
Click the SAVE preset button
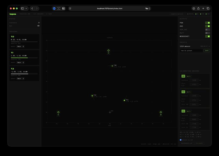tap(207, 51)
